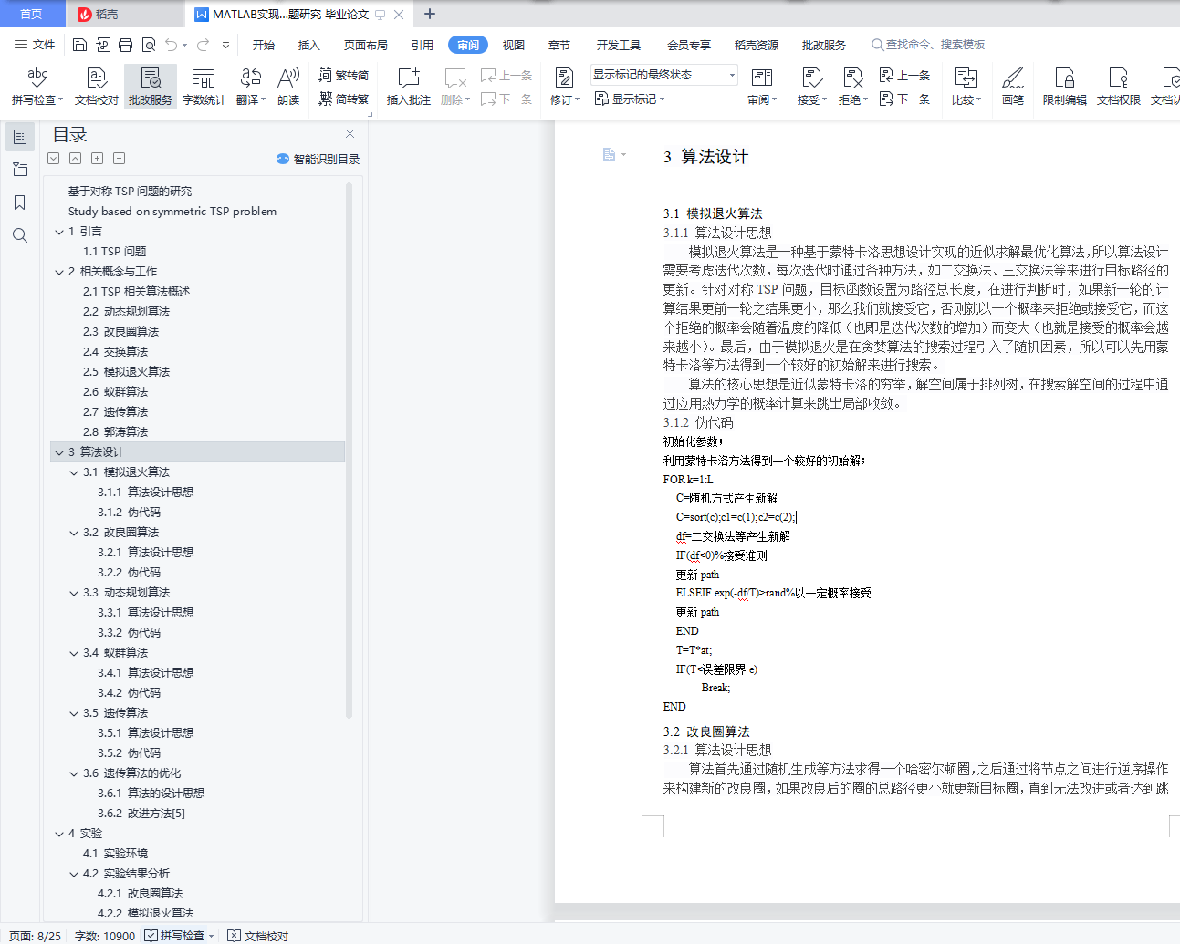1180x944 pixels.
Task: Click the outline panel vertical scrollbar
Action: click(349, 451)
